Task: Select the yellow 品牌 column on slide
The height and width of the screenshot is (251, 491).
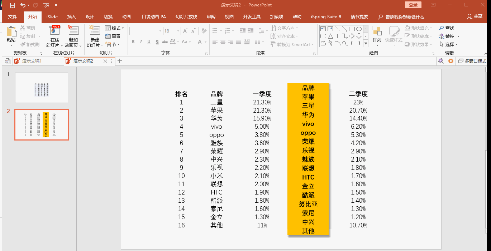Action: pyautogui.click(x=308, y=159)
